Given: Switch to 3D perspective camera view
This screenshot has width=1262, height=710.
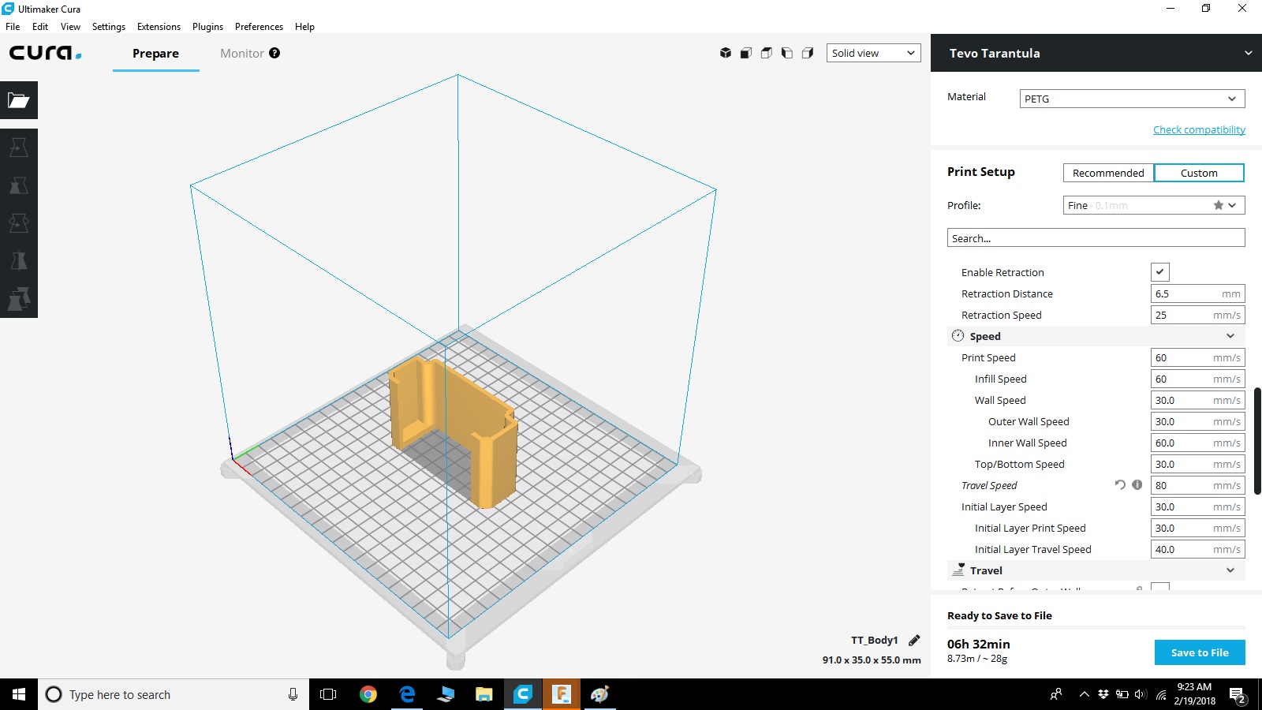Looking at the screenshot, I should (x=726, y=53).
